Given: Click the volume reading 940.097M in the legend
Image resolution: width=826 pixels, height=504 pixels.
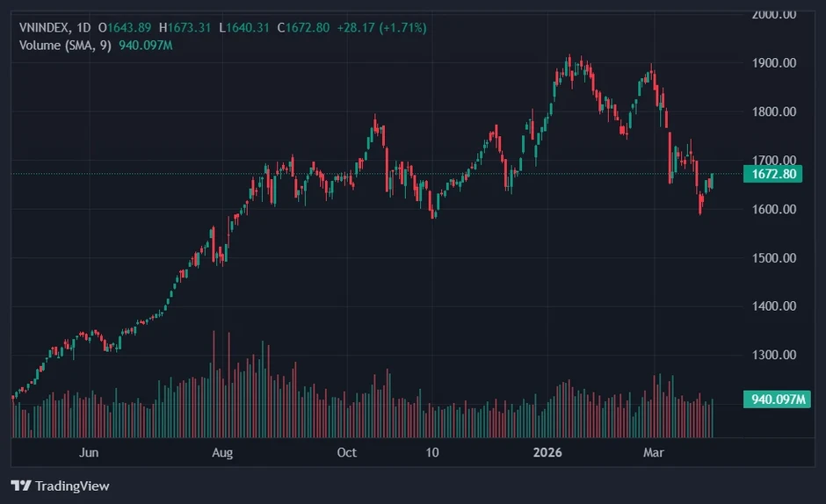Looking at the screenshot, I should pyautogui.click(x=145, y=46).
